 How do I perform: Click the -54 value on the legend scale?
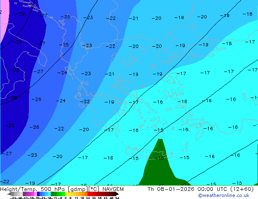point(13,198)
